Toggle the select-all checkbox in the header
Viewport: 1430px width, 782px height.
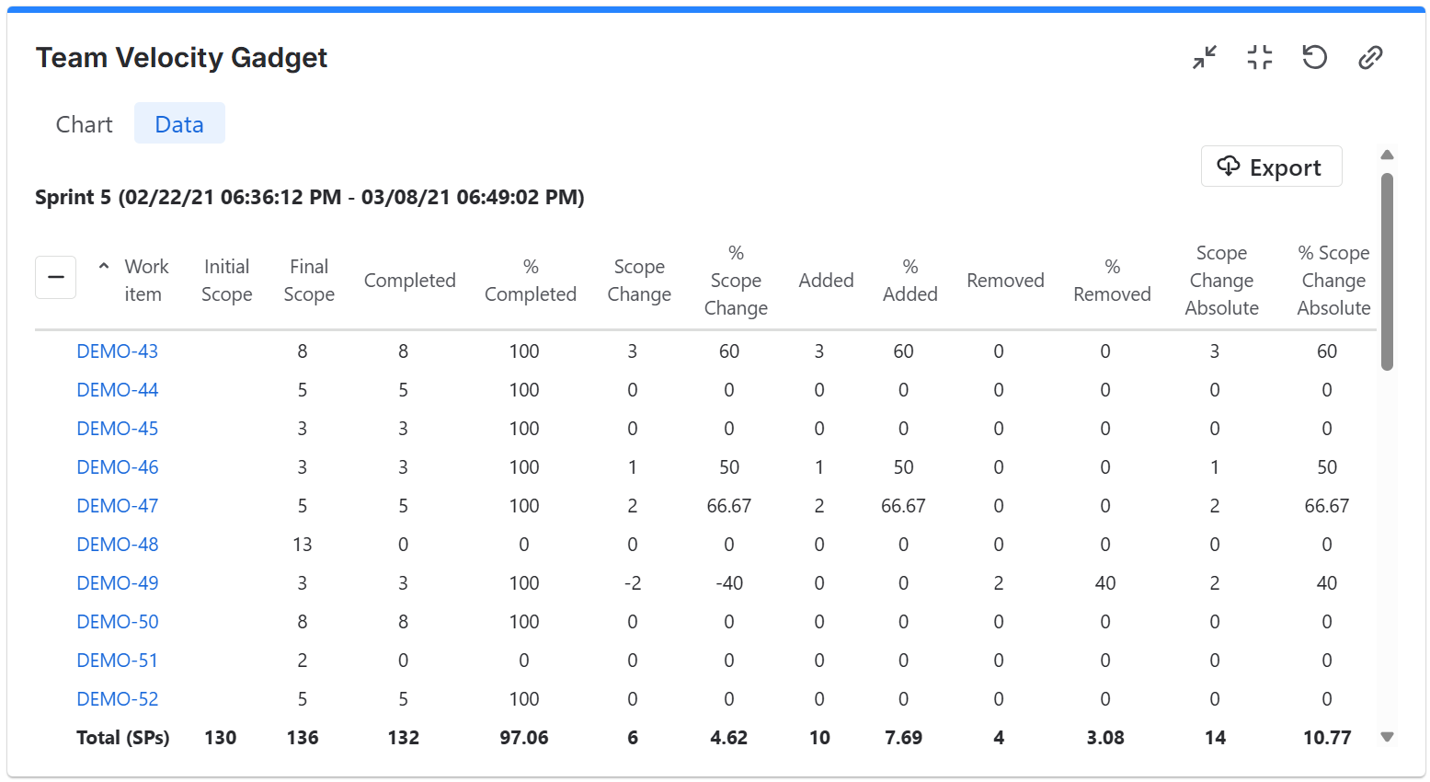pos(55,277)
